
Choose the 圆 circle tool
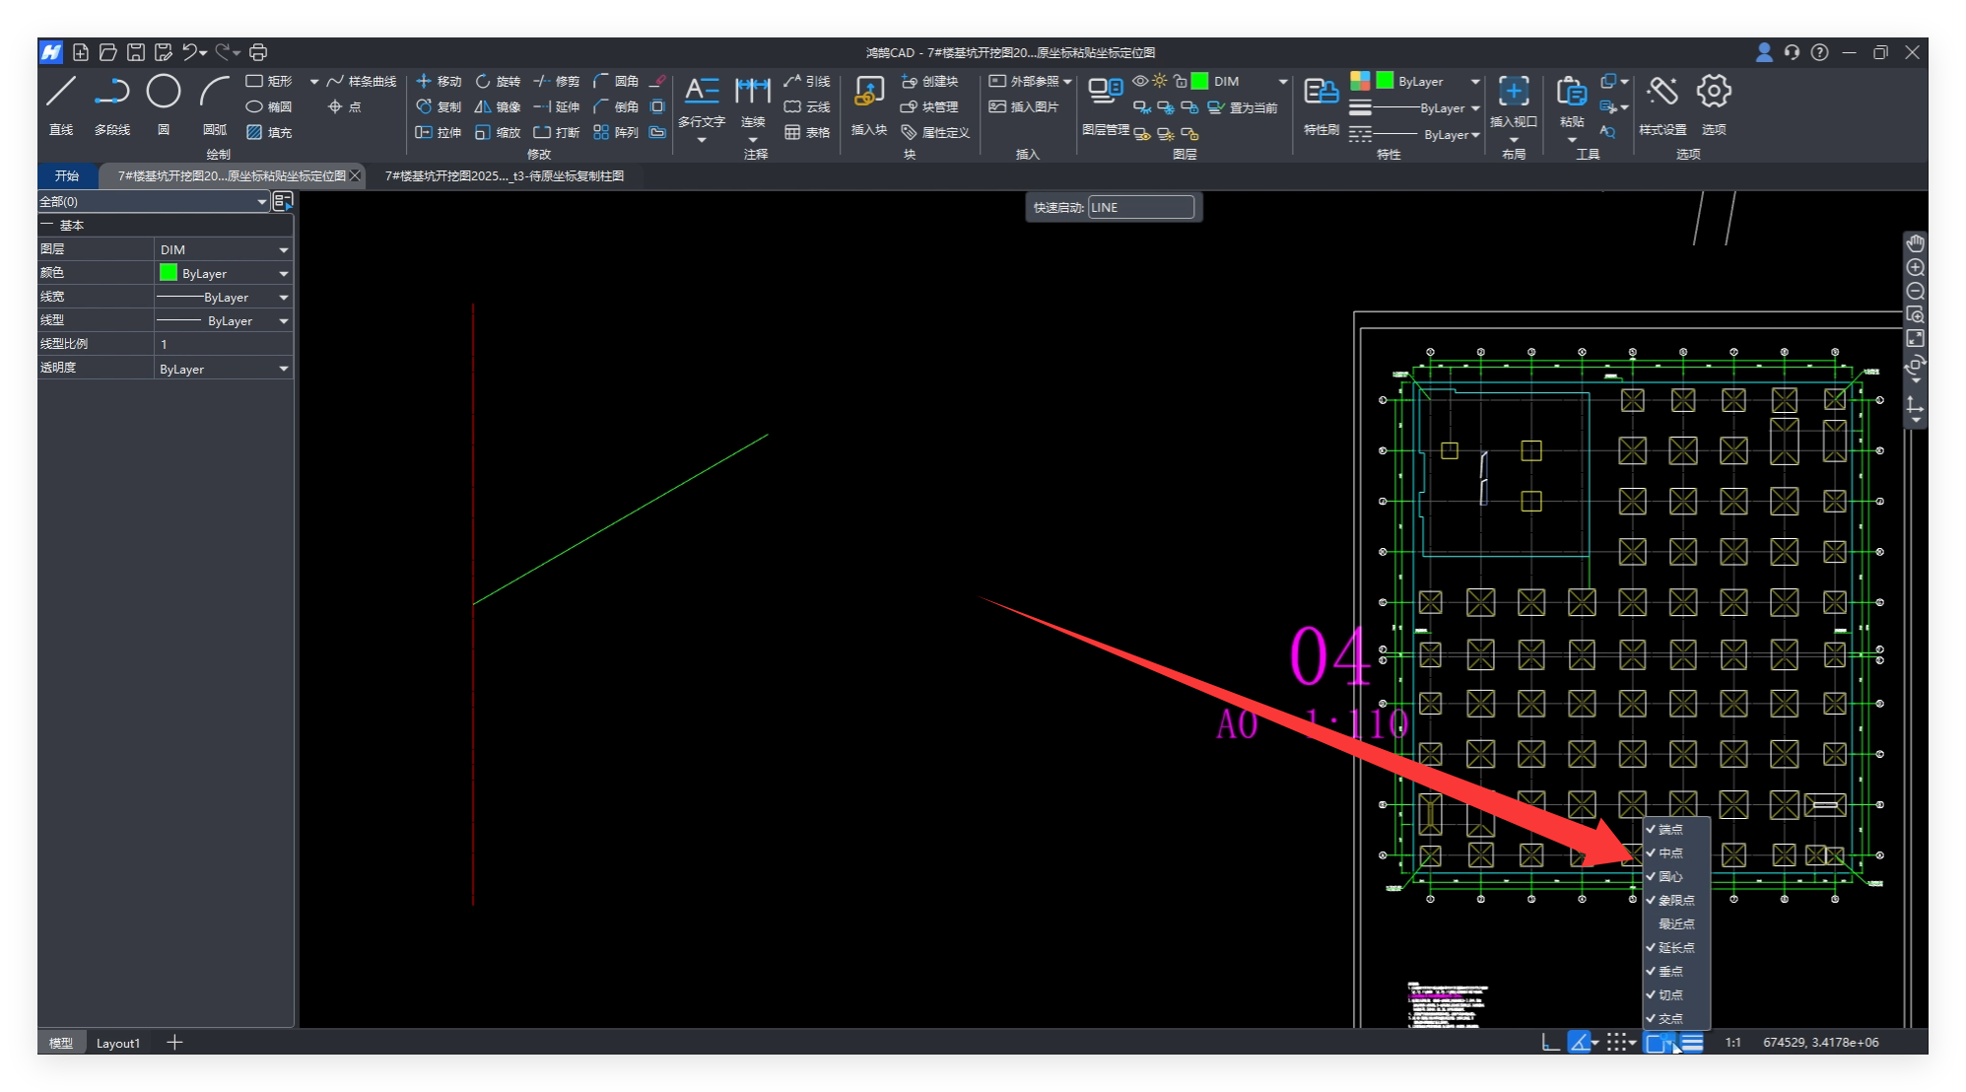click(164, 93)
